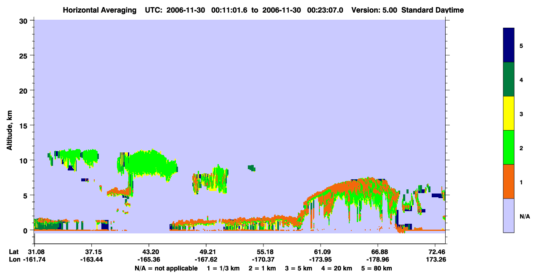Click the orange legend swatch labeled 1

509,181
